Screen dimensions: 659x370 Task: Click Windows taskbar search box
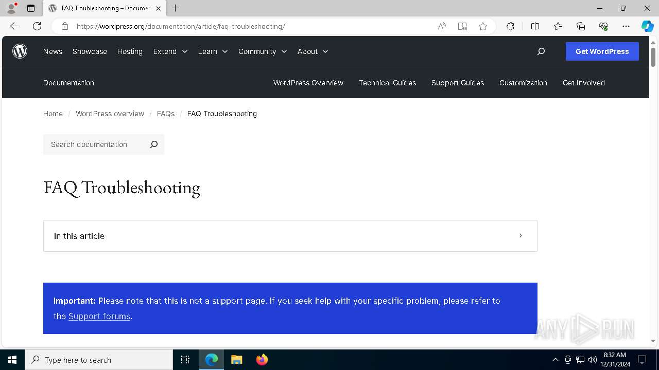[x=99, y=360]
